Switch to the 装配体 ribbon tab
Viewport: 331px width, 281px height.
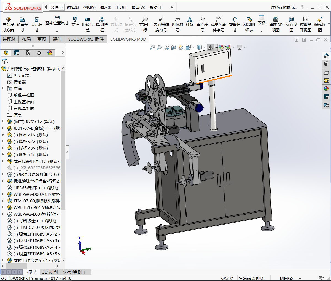[x=9, y=39]
